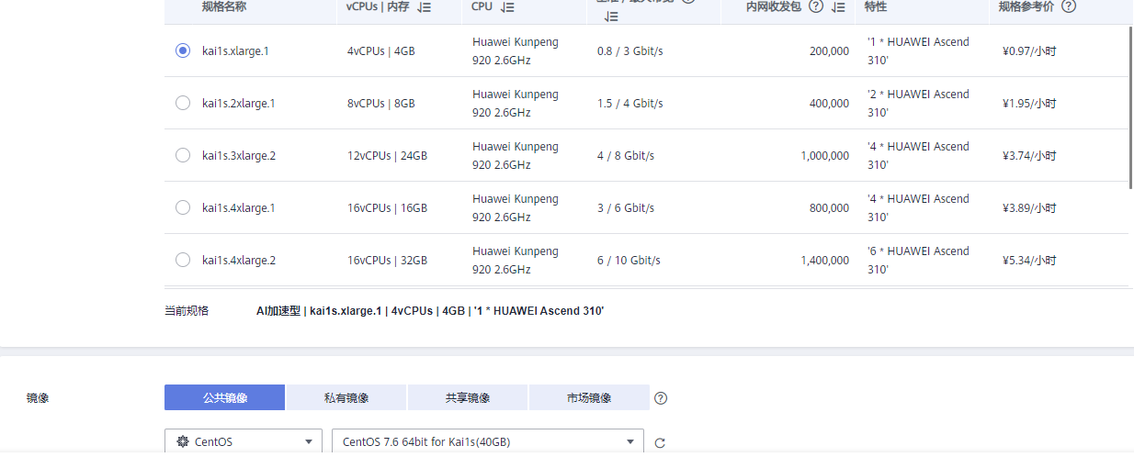Click the help icon beside 市场镜像
This screenshot has width=1134, height=457.
(661, 398)
